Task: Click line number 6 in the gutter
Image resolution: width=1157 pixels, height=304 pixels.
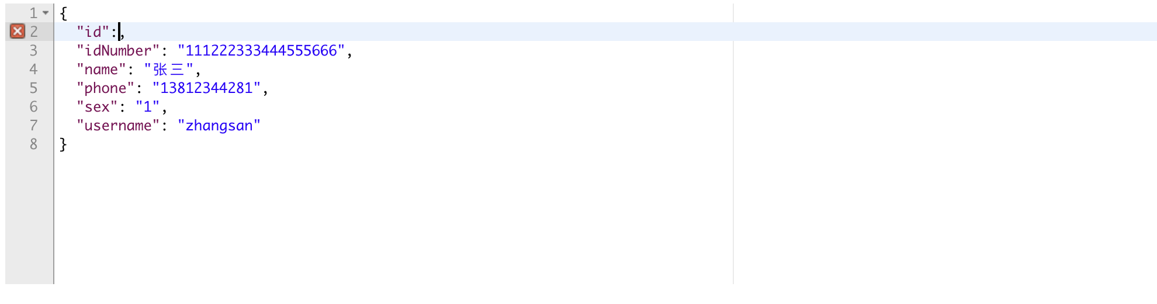Action: (33, 106)
